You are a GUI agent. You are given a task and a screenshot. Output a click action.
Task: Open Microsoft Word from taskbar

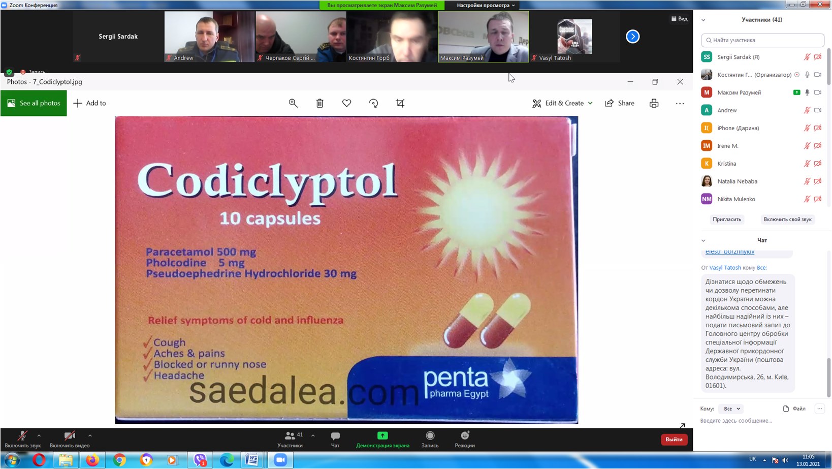(252, 460)
